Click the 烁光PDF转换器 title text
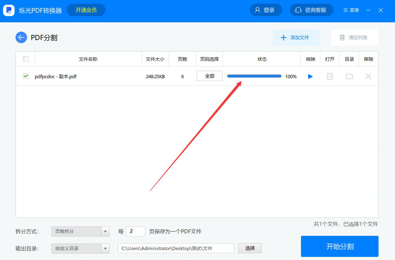This screenshot has width=395, height=260. point(40,11)
